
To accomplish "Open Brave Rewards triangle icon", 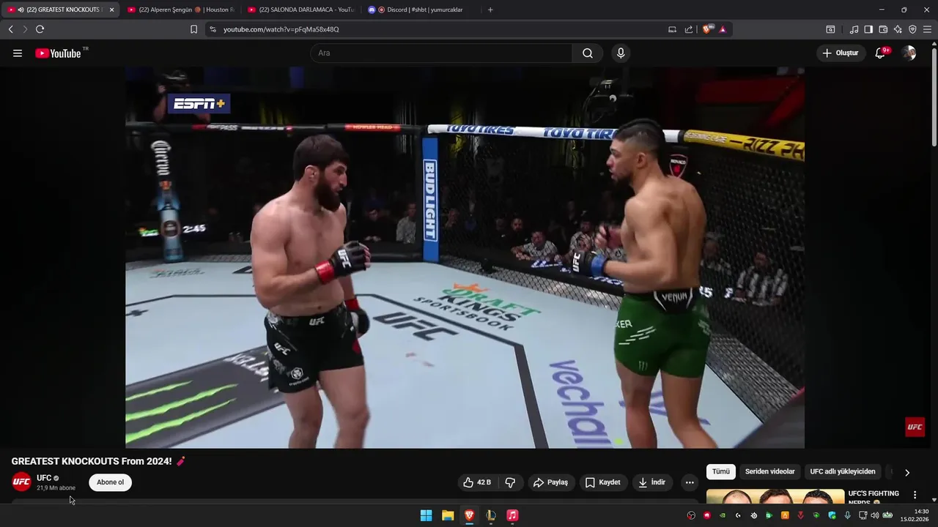I will (x=723, y=29).
